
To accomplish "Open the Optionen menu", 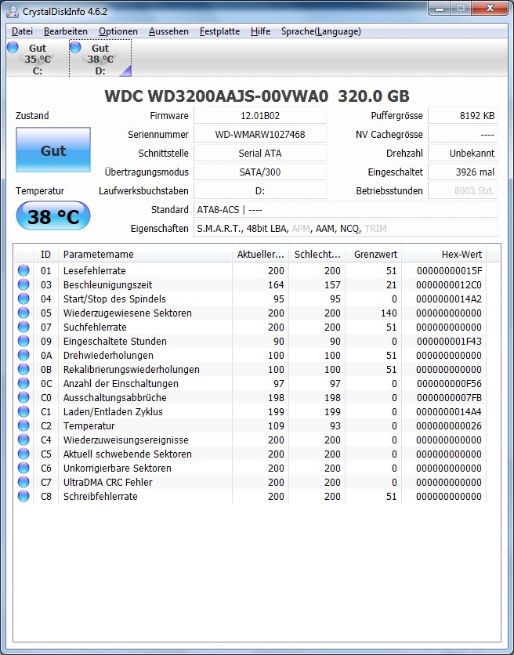I will [118, 31].
